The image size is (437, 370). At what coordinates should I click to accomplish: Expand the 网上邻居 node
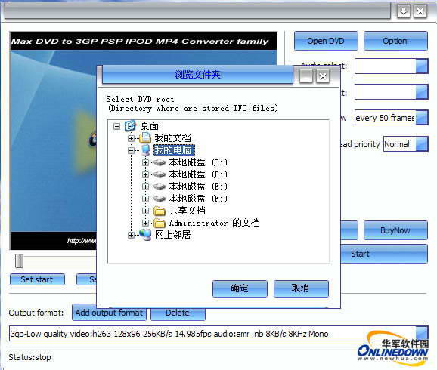coord(131,236)
